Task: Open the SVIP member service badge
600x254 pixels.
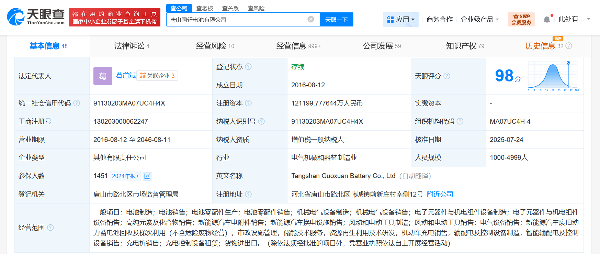Action: coord(521,19)
